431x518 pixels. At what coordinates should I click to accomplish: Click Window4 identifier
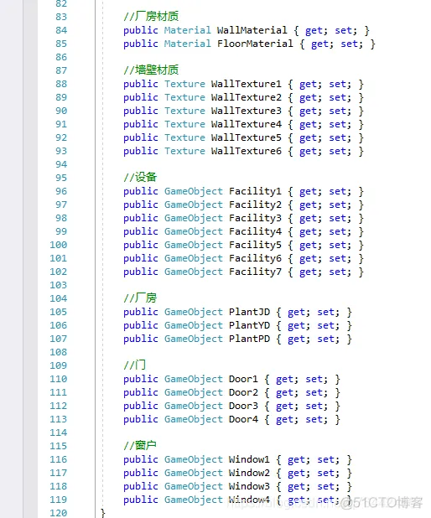click(x=249, y=500)
